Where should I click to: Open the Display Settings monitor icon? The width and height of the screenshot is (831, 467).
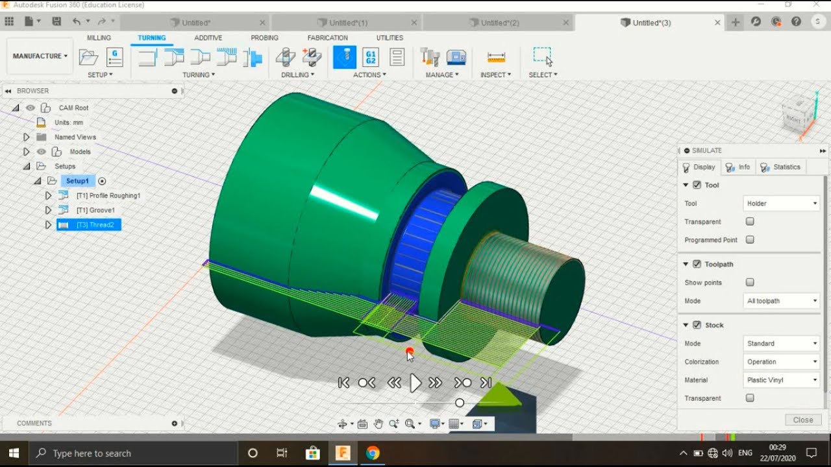[x=436, y=424]
